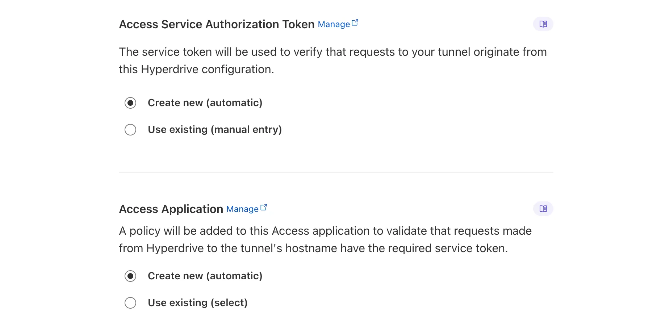Select "Create new (automatic)" for the service token
The width and height of the screenshot is (657, 334).
coord(131,103)
